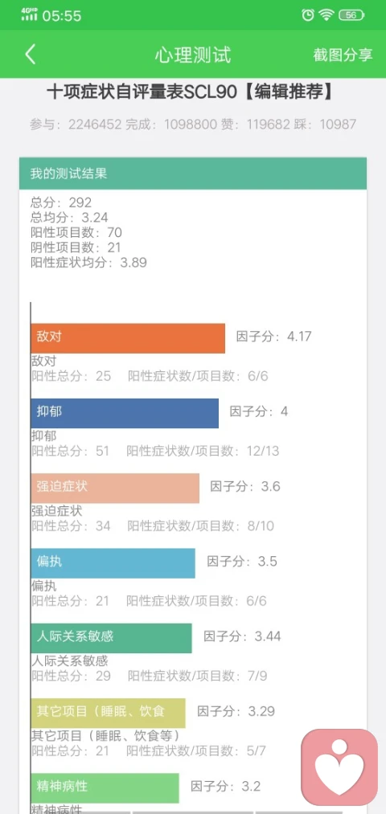Tap the back arrow icon
Screen dimensions: 386x814
(x=30, y=55)
